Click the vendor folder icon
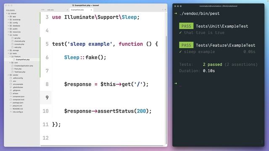The width and height of the screenshot is (269, 151). pyautogui.click(x=11, y=75)
